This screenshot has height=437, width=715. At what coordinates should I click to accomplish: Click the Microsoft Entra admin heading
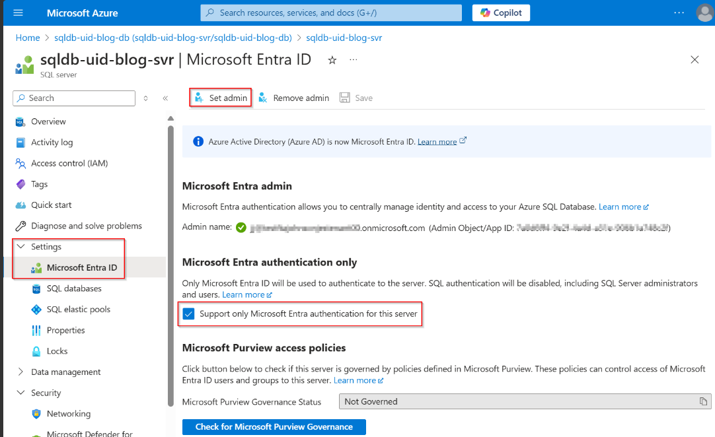point(237,186)
